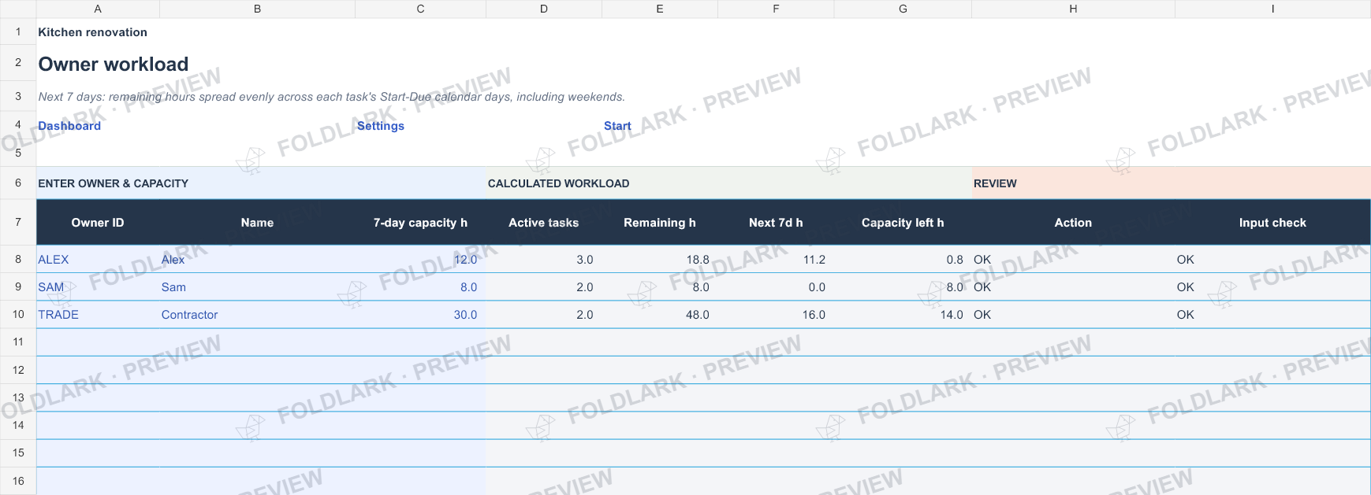Select the capacity cell '30.0'
1371x495 pixels.
(420, 314)
